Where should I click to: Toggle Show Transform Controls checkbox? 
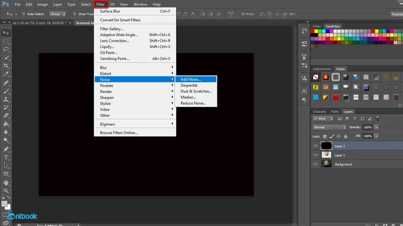(x=75, y=14)
